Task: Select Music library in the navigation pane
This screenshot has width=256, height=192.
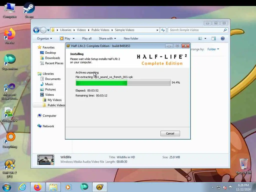Action: tap(47, 84)
